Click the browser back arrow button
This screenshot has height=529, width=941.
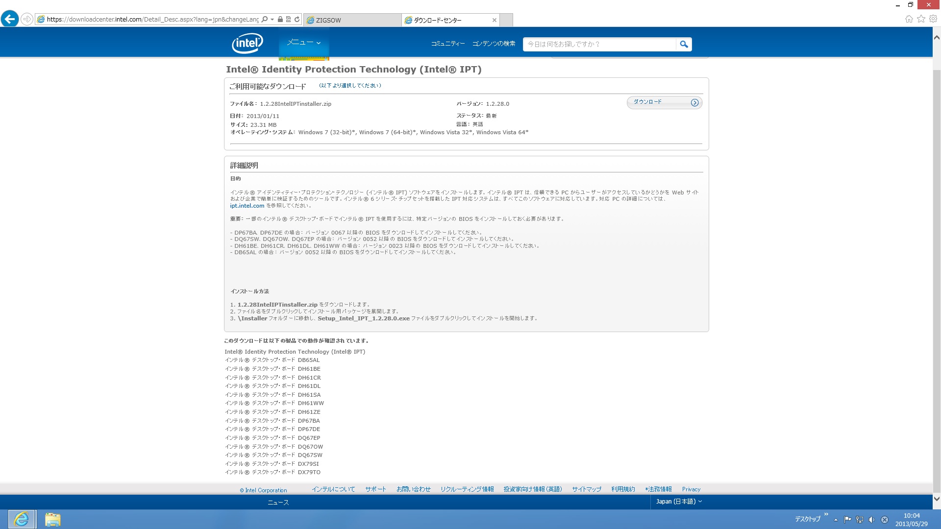(x=10, y=19)
